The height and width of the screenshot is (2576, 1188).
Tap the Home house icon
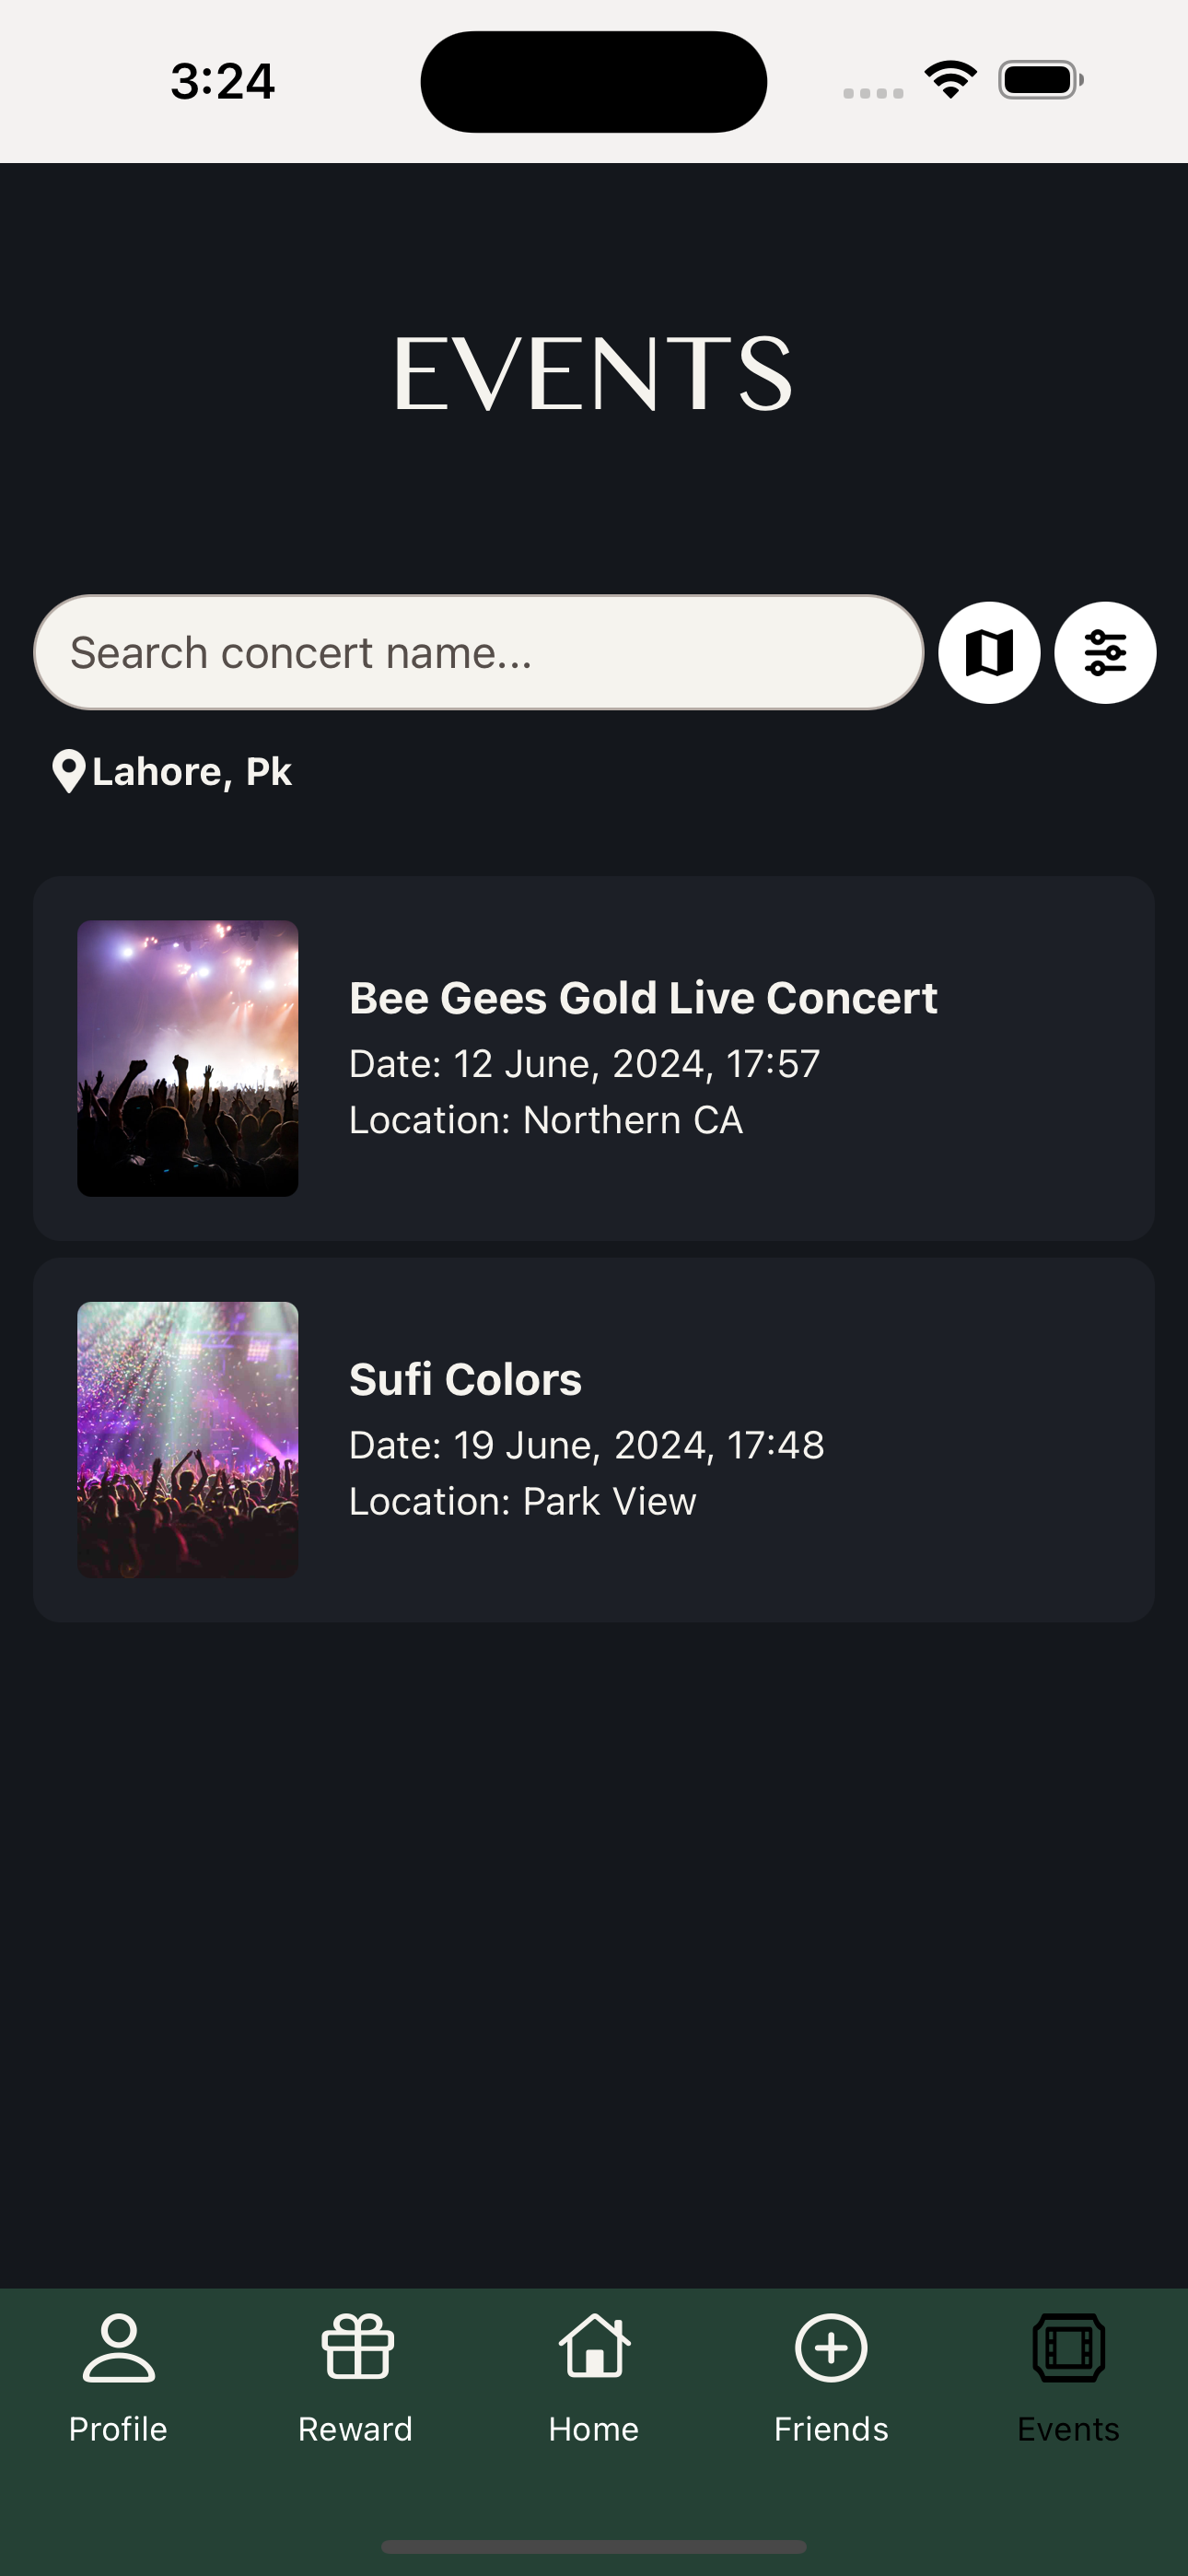tap(594, 2347)
